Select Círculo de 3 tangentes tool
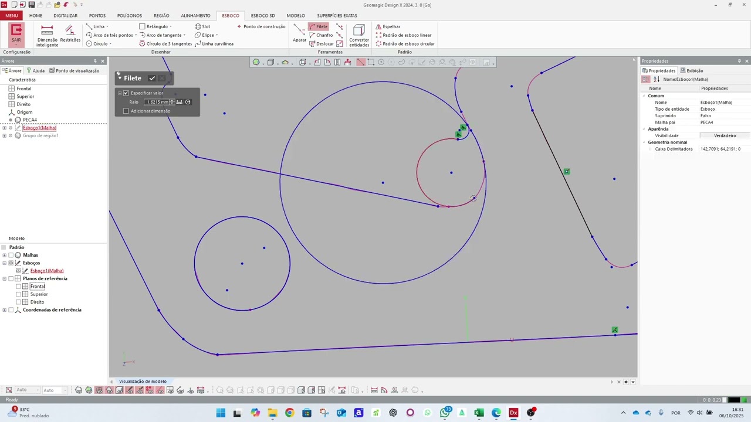 [x=165, y=44]
